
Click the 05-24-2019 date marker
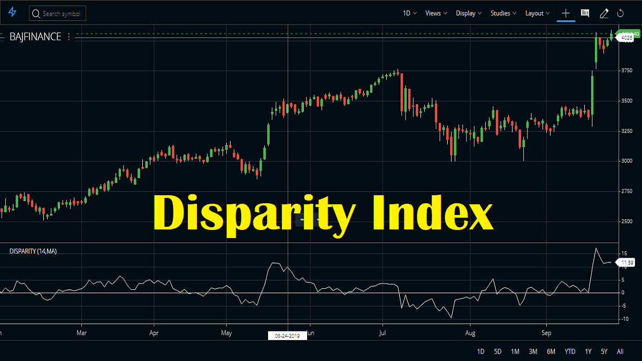pyautogui.click(x=287, y=335)
